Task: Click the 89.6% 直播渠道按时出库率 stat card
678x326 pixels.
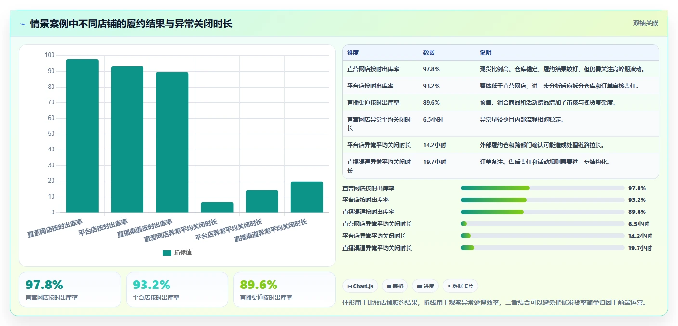Action: [284, 289]
